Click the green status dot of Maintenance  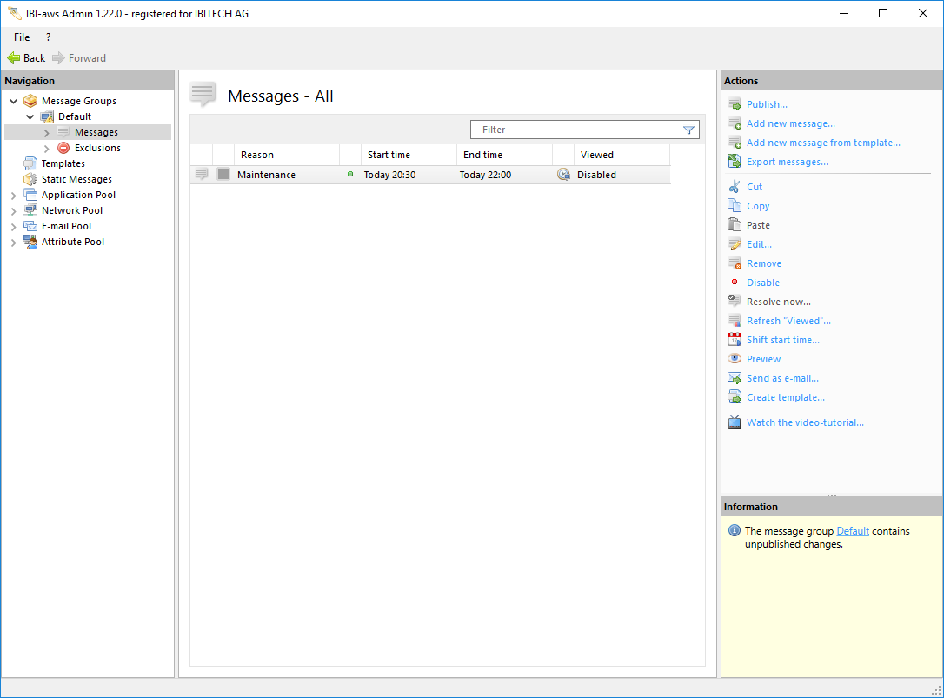pyautogui.click(x=350, y=175)
